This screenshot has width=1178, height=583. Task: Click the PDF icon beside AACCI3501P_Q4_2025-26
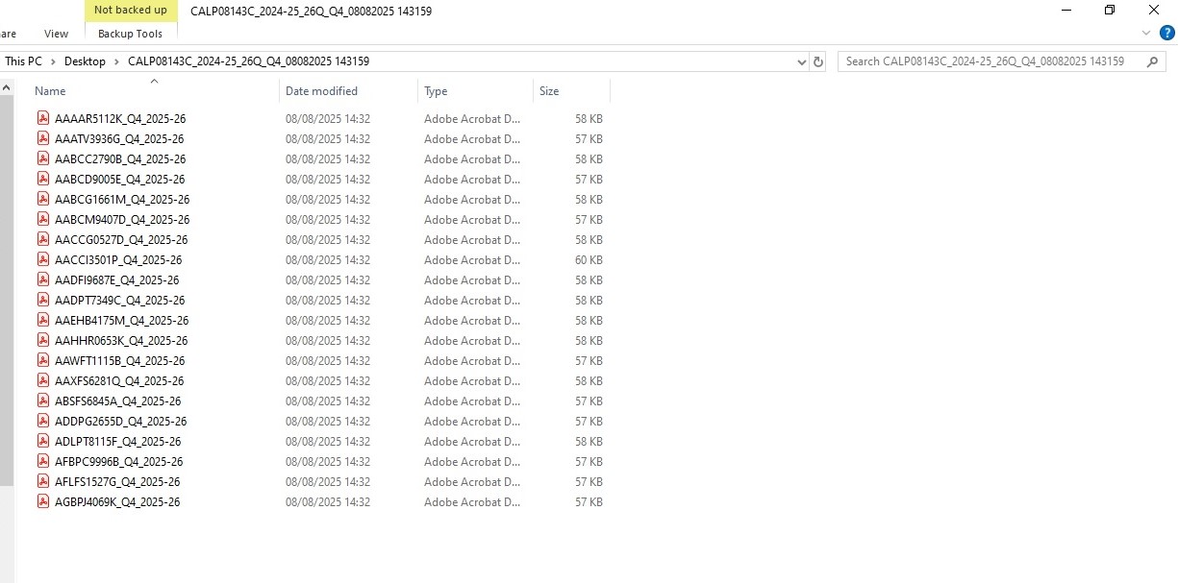[43, 259]
